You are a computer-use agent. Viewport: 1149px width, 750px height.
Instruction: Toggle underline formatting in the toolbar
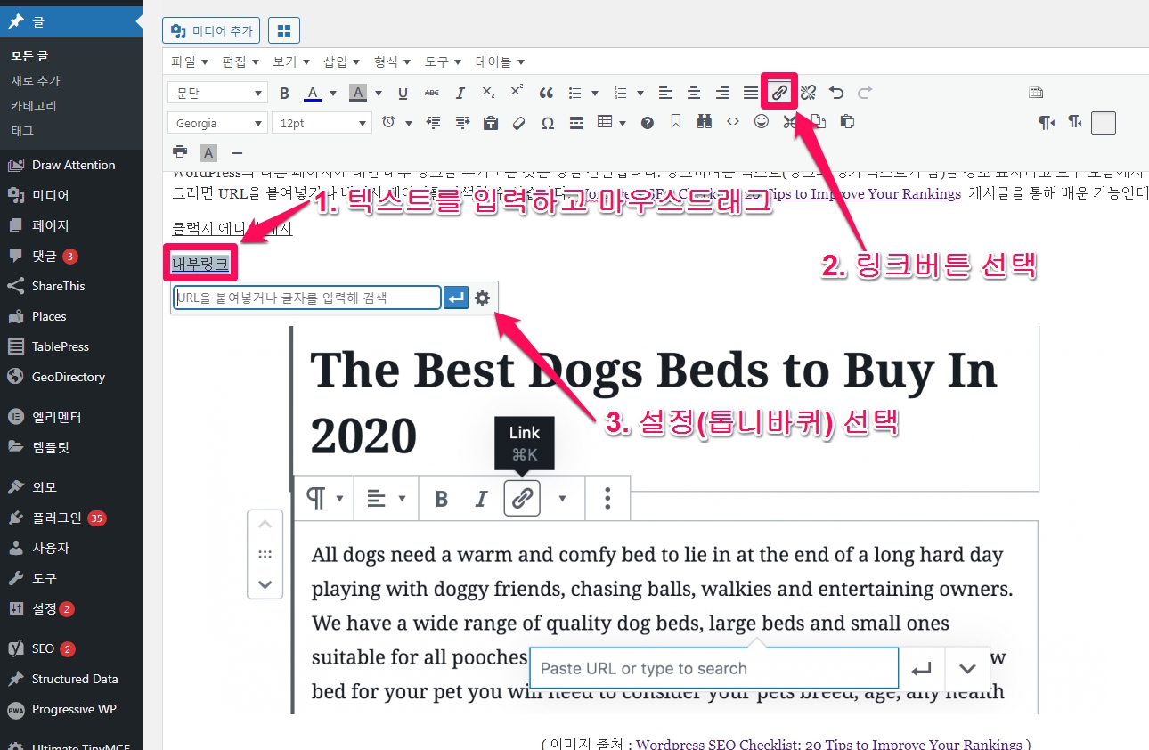click(403, 93)
